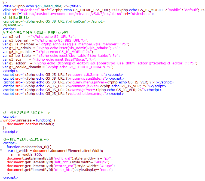Collapse the fold marker on var ri_width line
This screenshot has width=205, height=181.
coord(1,151)
